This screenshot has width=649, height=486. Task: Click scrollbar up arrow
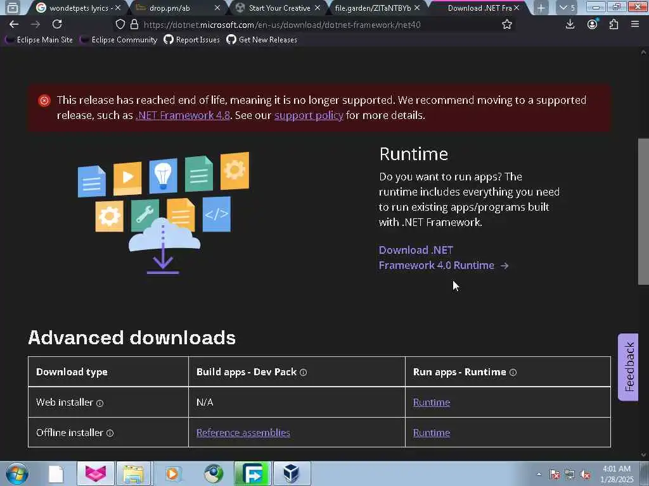pos(643,52)
